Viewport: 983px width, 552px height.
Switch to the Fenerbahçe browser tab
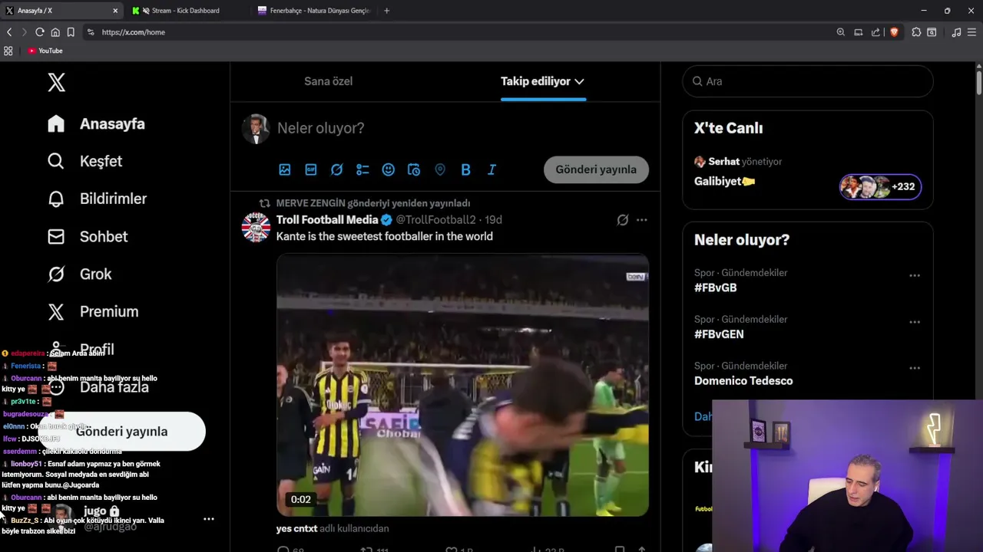[x=315, y=11]
